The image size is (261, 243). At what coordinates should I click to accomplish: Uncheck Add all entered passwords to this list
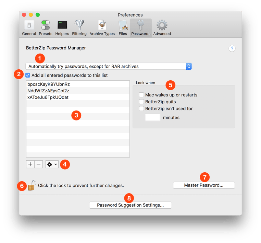[x=28, y=75]
